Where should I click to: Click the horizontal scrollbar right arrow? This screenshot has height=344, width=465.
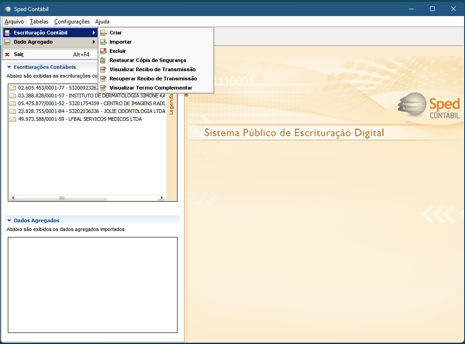[161, 198]
